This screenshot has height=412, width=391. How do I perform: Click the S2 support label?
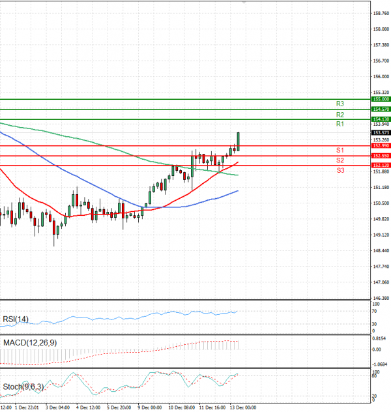click(340, 160)
